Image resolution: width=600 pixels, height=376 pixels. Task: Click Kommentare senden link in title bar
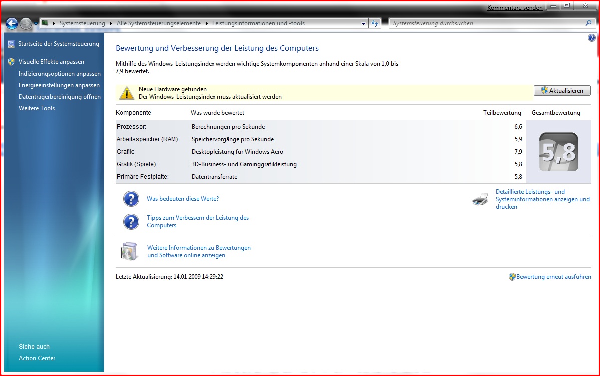515,8
